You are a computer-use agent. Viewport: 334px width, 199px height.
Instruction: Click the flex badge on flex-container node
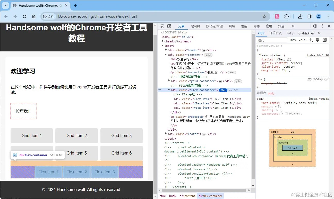coord(223,90)
